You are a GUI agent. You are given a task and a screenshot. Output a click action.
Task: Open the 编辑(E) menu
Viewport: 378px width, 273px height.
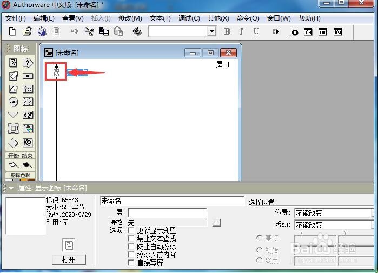(44, 18)
